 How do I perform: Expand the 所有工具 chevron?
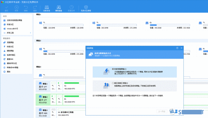pyautogui.click(x=31, y=33)
